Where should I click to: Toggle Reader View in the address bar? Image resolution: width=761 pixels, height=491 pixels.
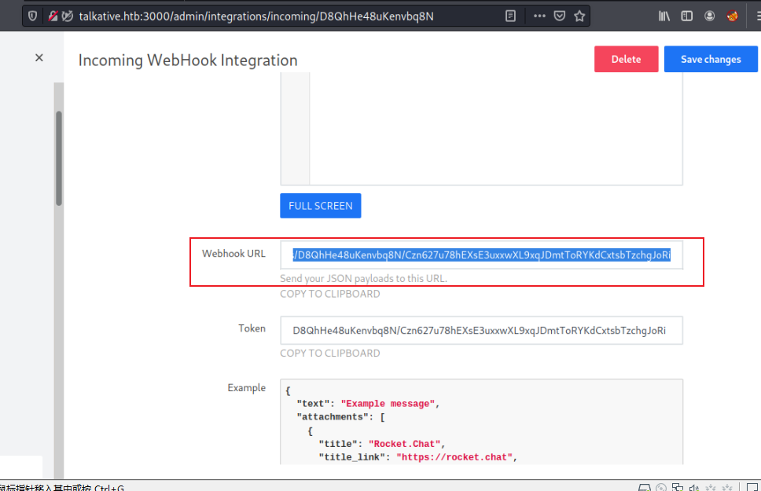[511, 16]
